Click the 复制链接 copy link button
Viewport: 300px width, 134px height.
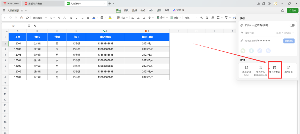pyautogui.click(x=289, y=41)
